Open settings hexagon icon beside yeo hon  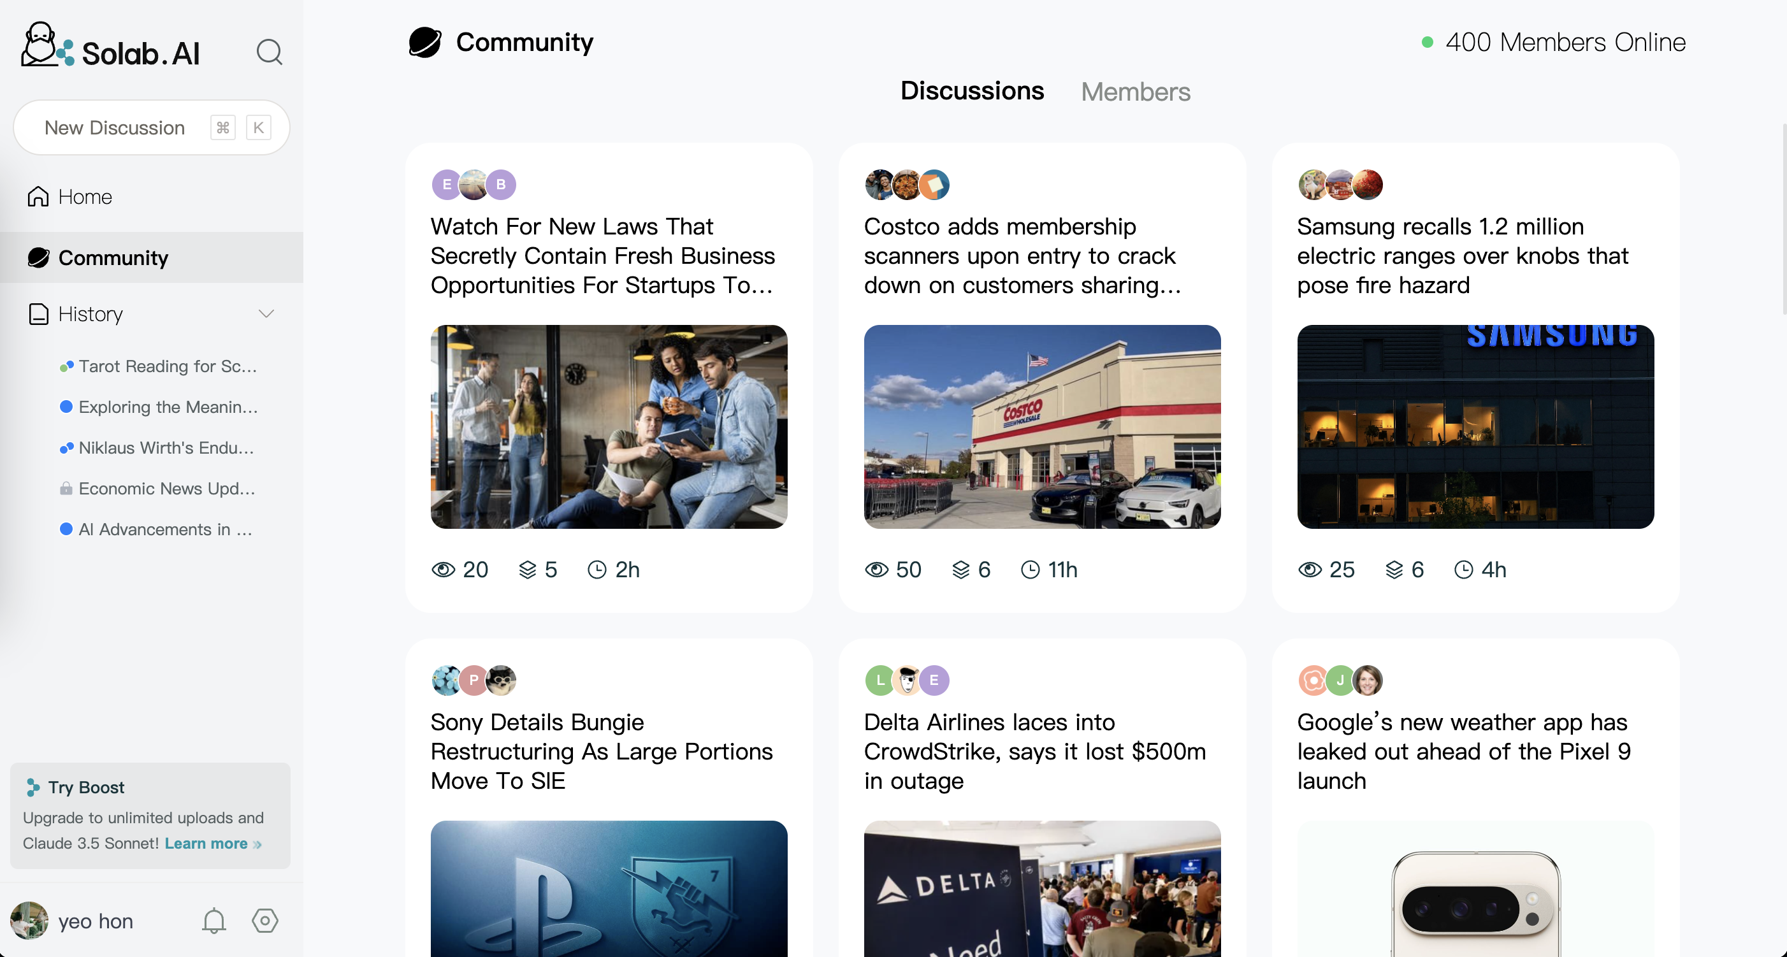(x=265, y=921)
